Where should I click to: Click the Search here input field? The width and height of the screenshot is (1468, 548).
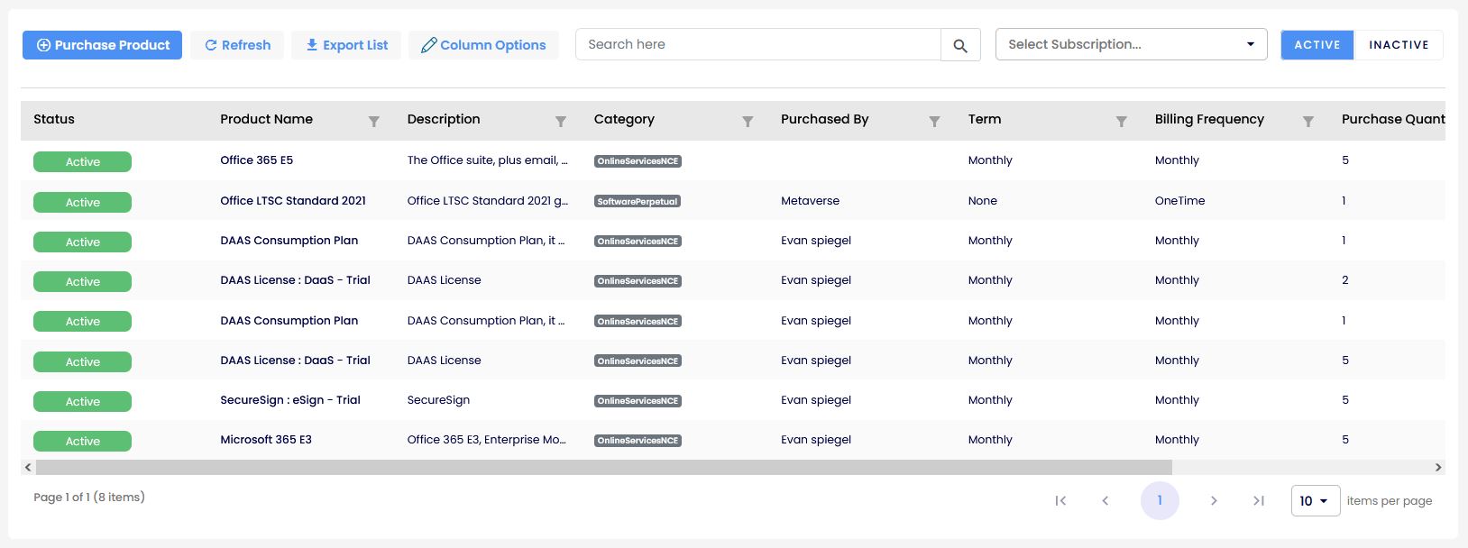(x=758, y=44)
